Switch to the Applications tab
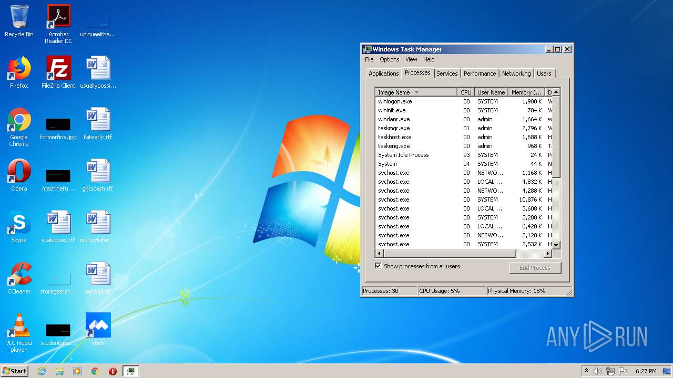 [383, 73]
